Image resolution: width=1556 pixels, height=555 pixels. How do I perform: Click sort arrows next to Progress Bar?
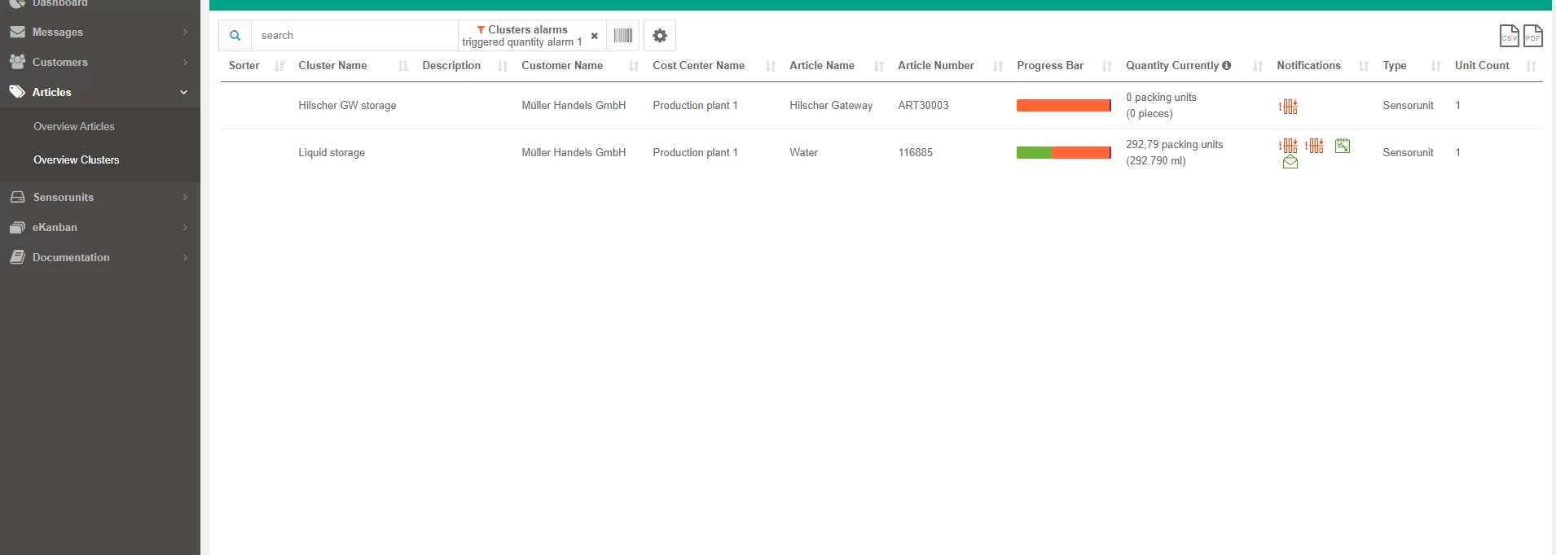point(1107,66)
